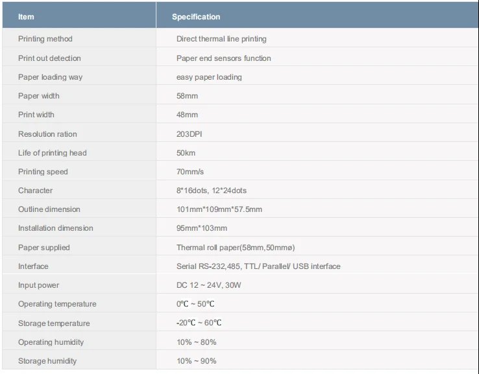This screenshot has height=374, width=479.
Task: Click 'Direct thermal line printing' text
Action: click(221, 39)
